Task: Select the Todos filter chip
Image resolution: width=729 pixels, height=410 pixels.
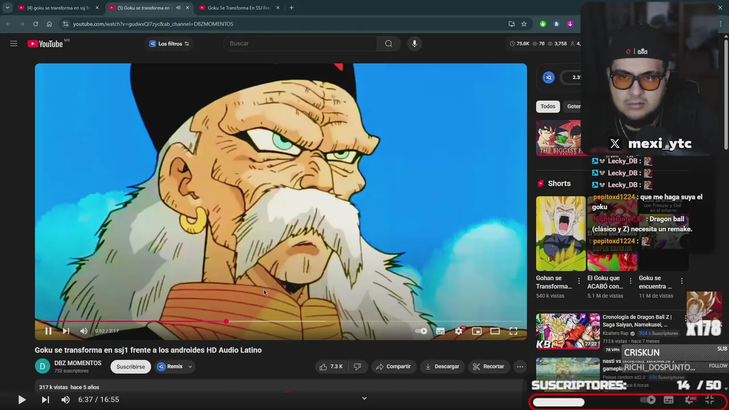Action: [x=548, y=106]
